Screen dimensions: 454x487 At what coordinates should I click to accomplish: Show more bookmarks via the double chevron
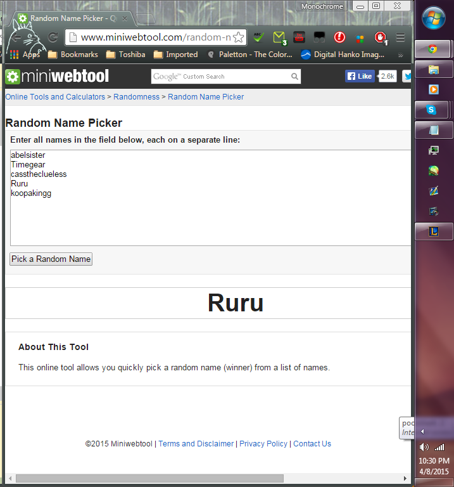(401, 55)
